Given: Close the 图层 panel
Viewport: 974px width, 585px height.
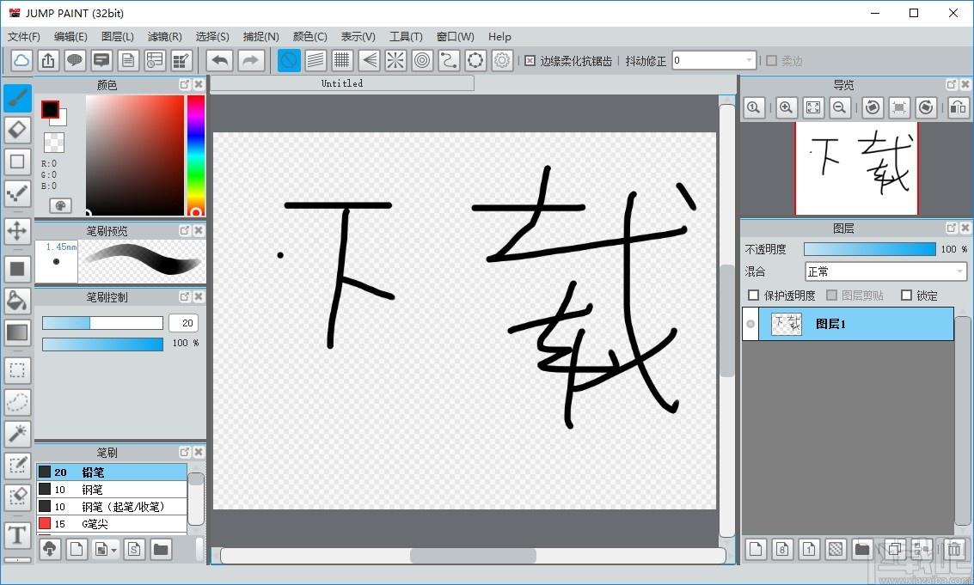Looking at the screenshot, I should (x=965, y=228).
